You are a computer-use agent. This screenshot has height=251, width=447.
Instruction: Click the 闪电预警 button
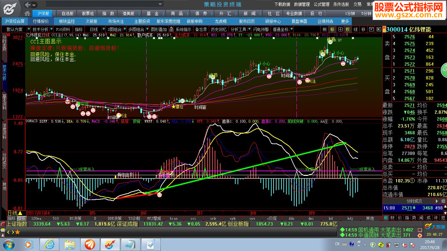(261, 29)
